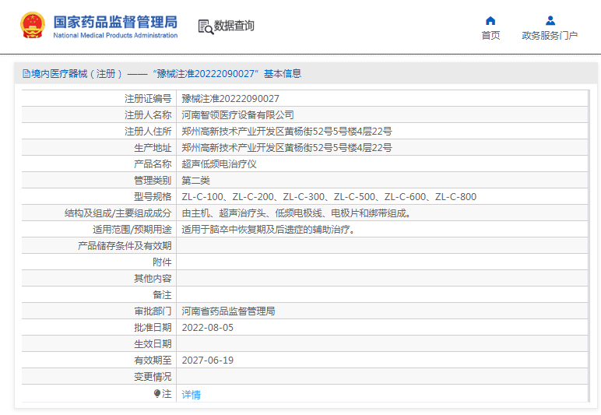Click the 管理类别 label

point(153,181)
